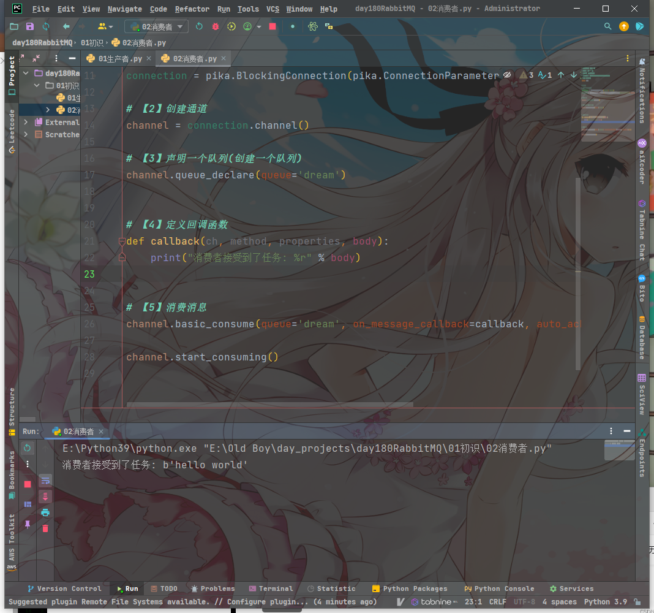Stop the process in Run panel
This screenshot has height=613, width=654.
pyautogui.click(x=28, y=484)
